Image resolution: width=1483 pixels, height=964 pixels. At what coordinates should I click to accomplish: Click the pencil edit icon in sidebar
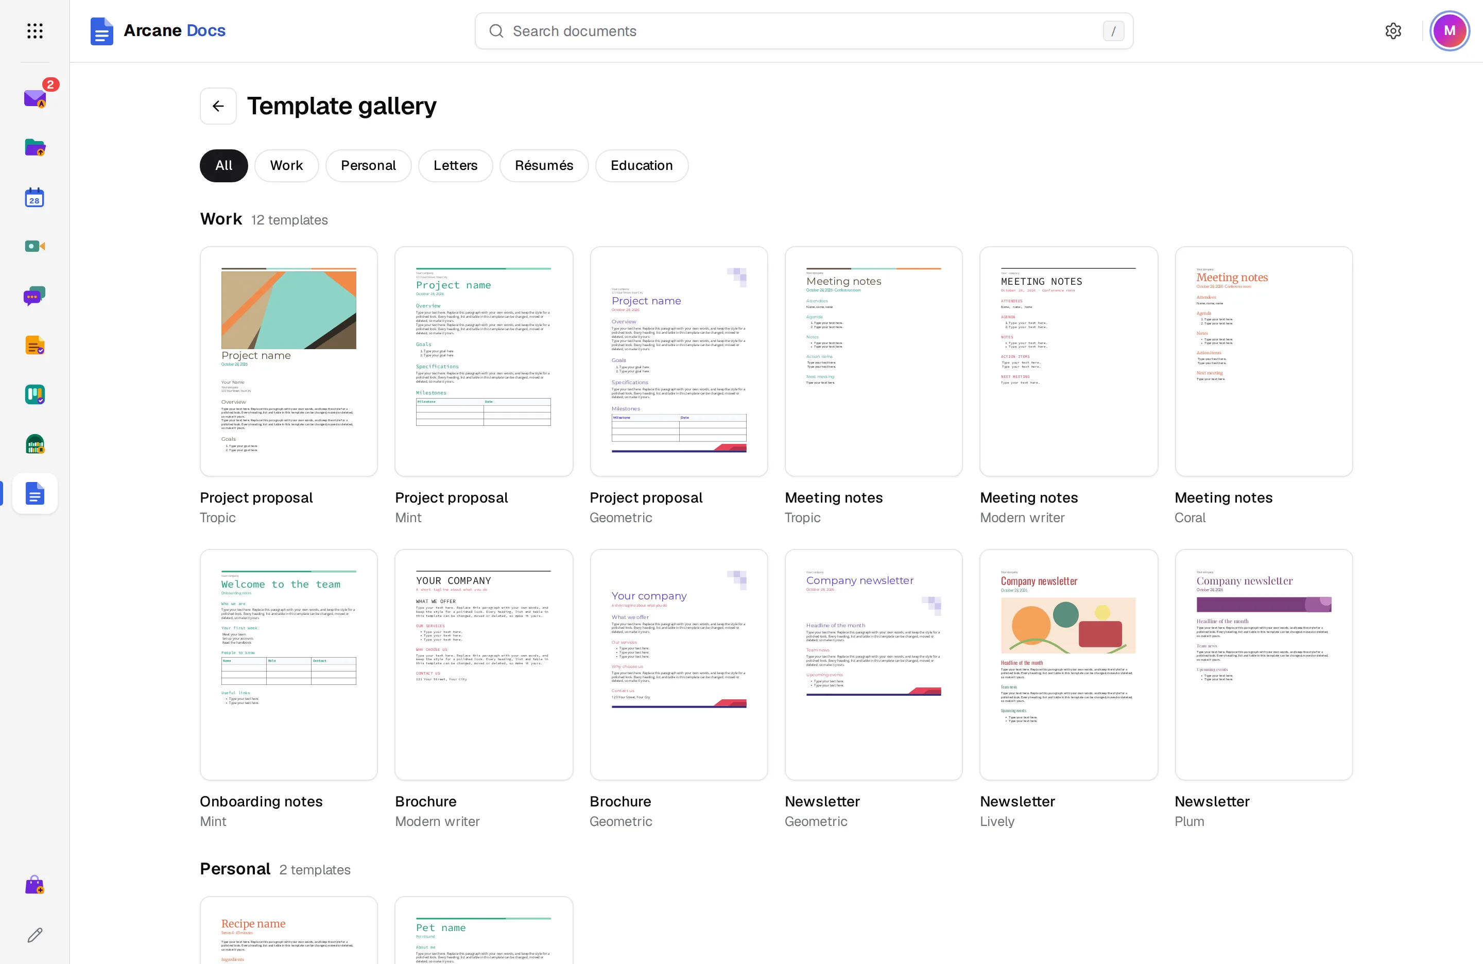pyautogui.click(x=35, y=935)
